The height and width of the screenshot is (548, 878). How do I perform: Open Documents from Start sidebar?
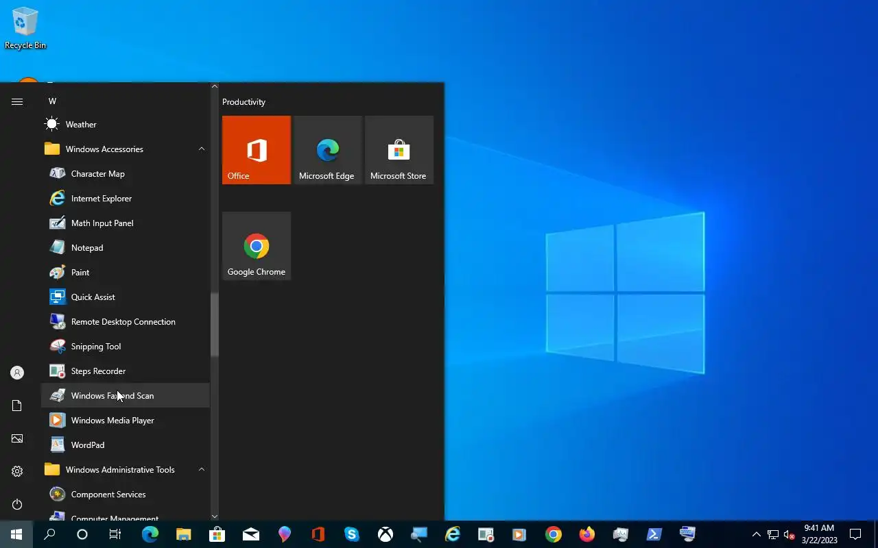[x=17, y=406]
